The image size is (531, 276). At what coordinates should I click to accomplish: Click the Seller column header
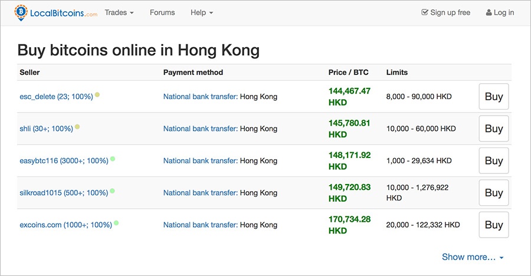[x=29, y=72]
